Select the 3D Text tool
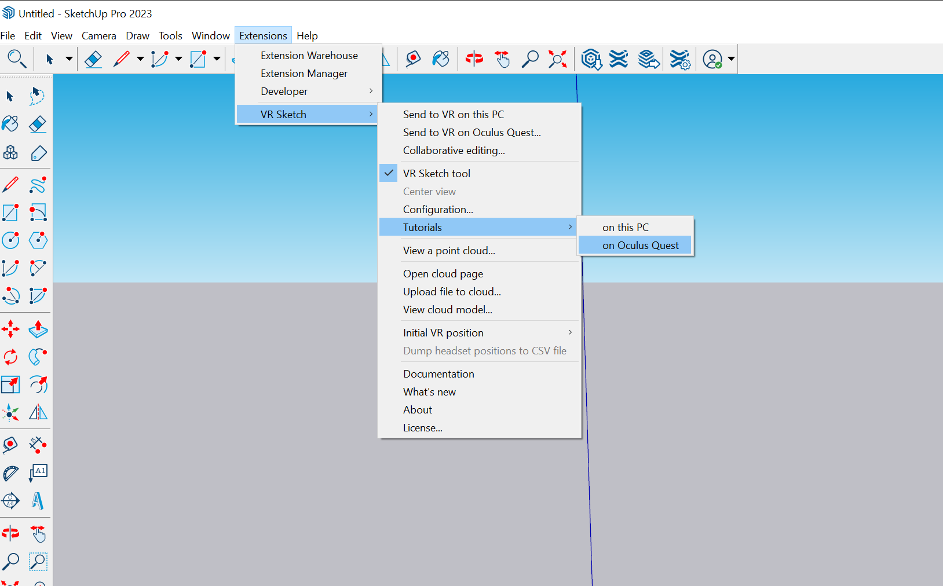This screenshot has height=586, width=943. (38, 501)
